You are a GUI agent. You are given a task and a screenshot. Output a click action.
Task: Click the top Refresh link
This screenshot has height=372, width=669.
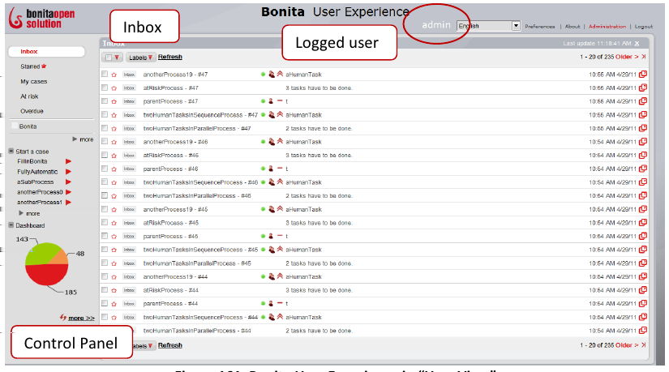pos(169,57)
